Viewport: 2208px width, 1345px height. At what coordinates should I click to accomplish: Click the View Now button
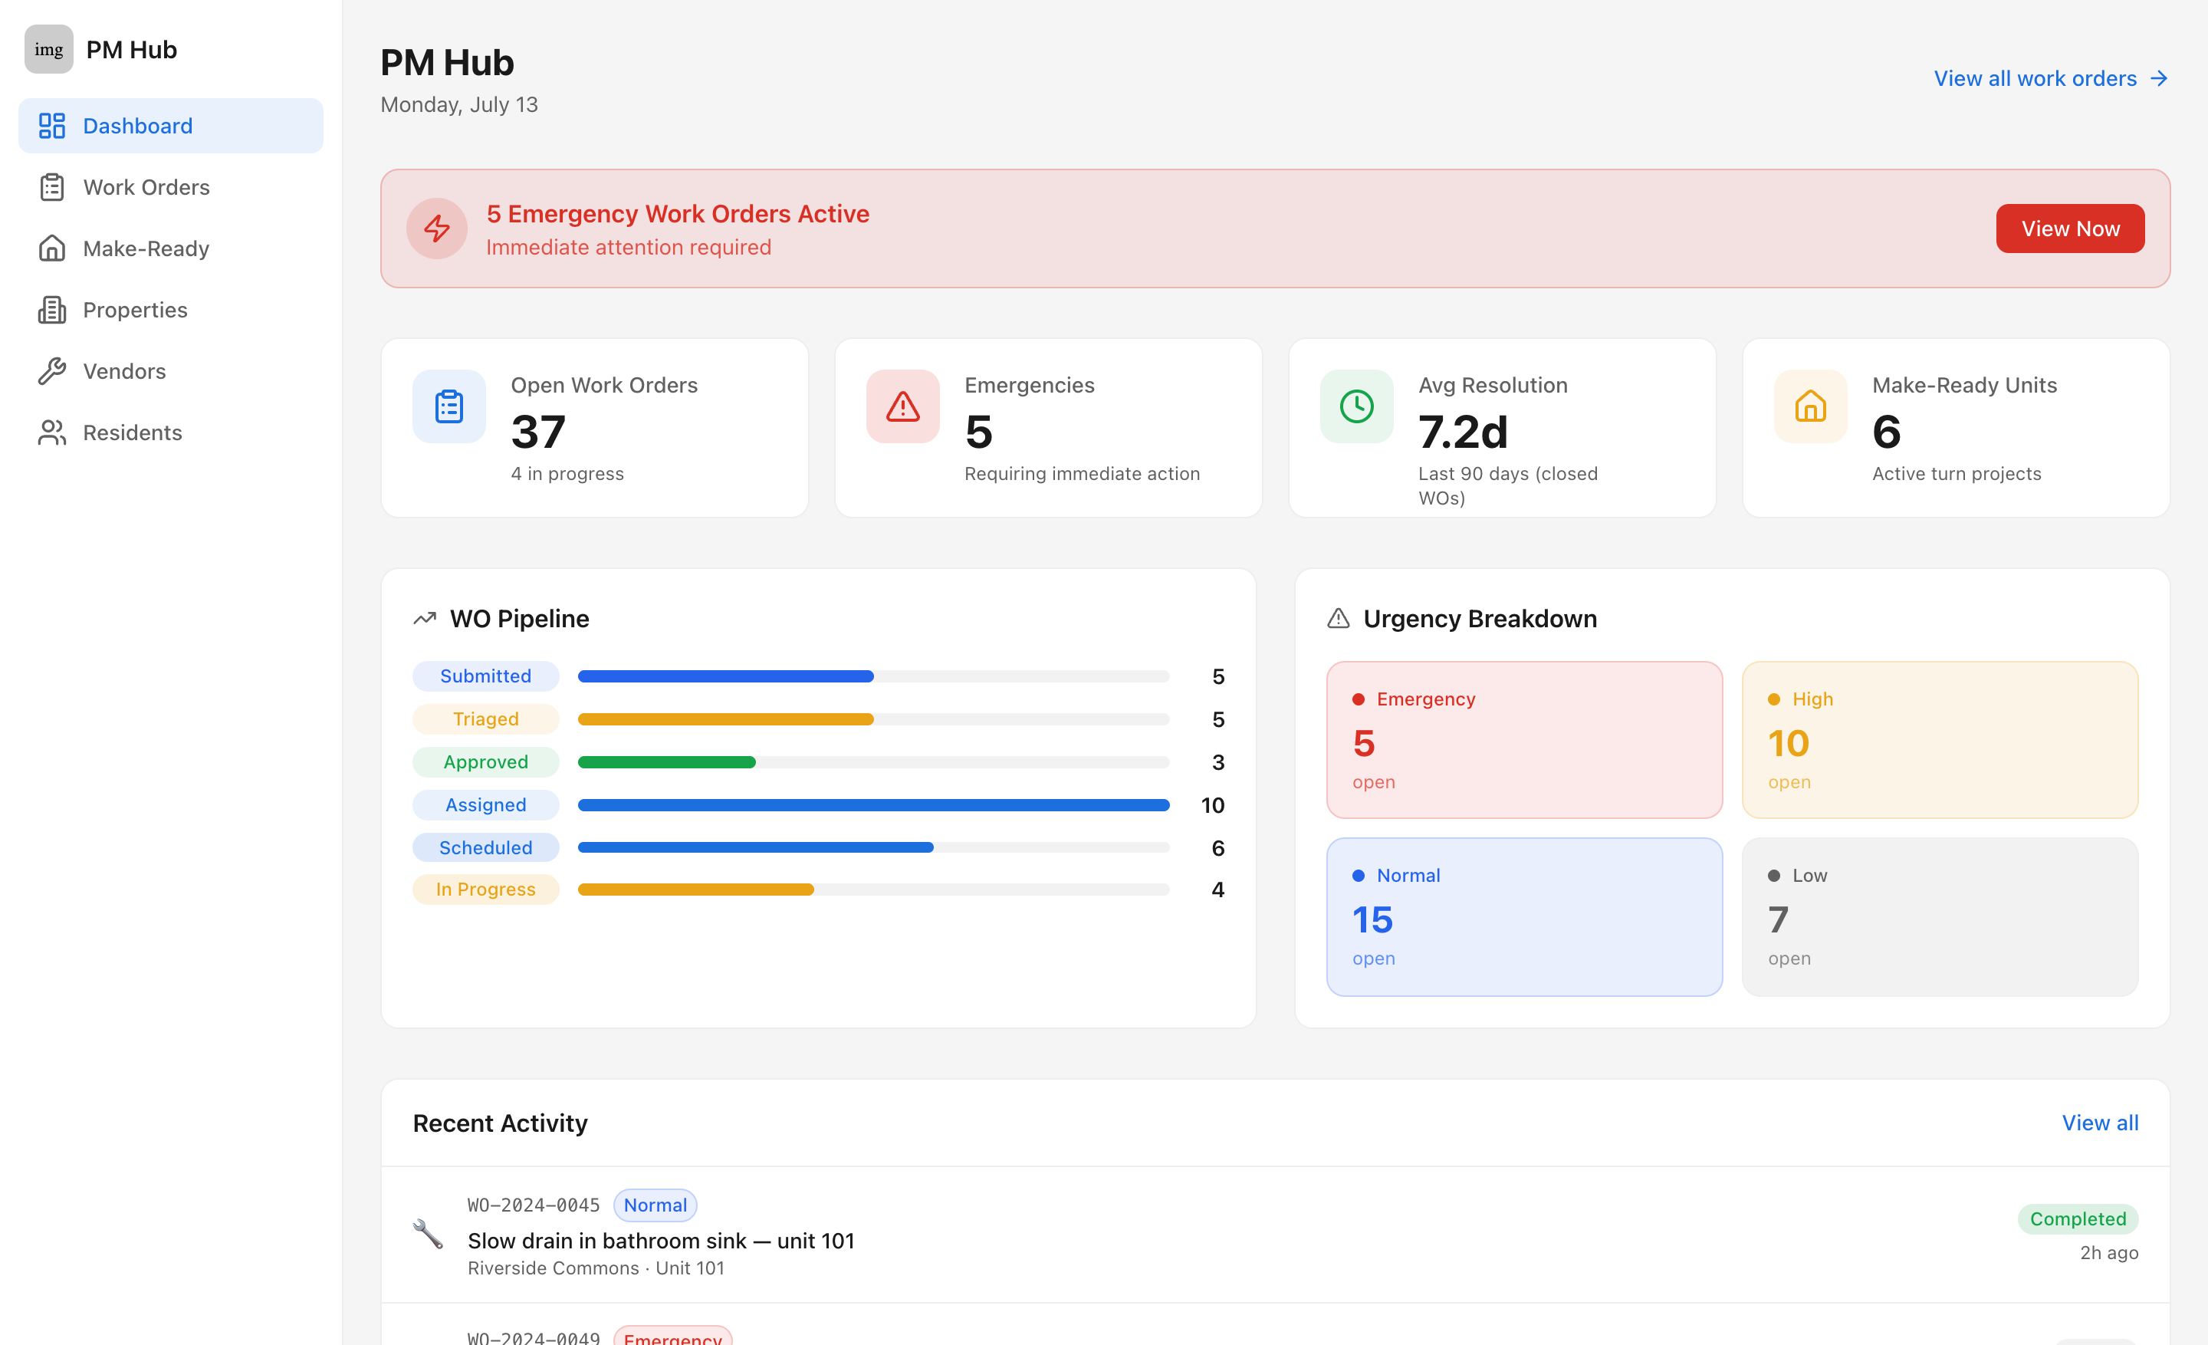[x=2070, y=229]
